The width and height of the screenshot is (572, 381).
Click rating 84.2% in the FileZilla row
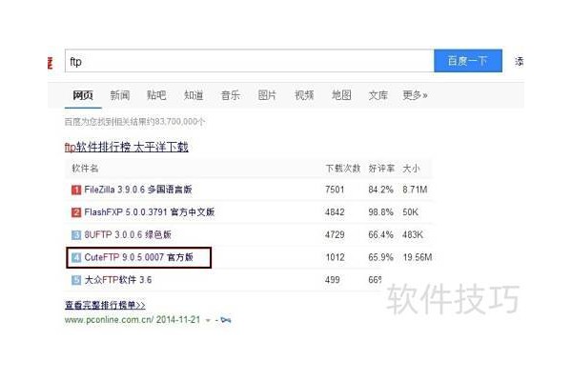[x=380, y=190]
